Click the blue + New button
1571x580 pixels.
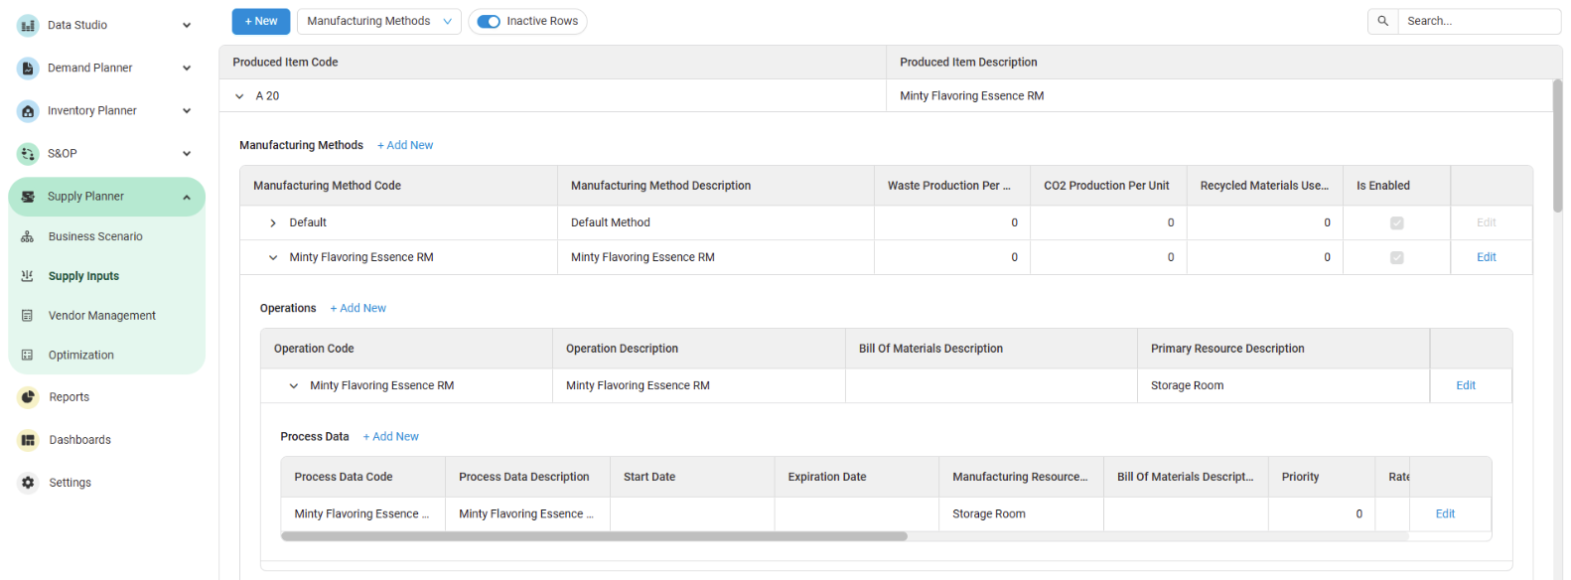click(261, 22)
